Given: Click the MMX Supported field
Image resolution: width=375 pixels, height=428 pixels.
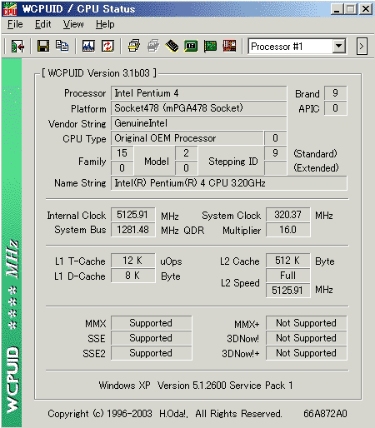Looking at the screenshot, I should (x=151, y=323).
